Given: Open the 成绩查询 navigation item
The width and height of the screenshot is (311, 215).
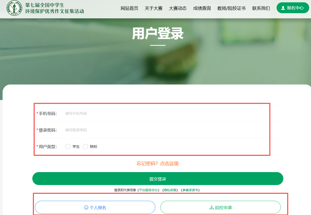Looking at the screenshot, I should pos(202,8).
